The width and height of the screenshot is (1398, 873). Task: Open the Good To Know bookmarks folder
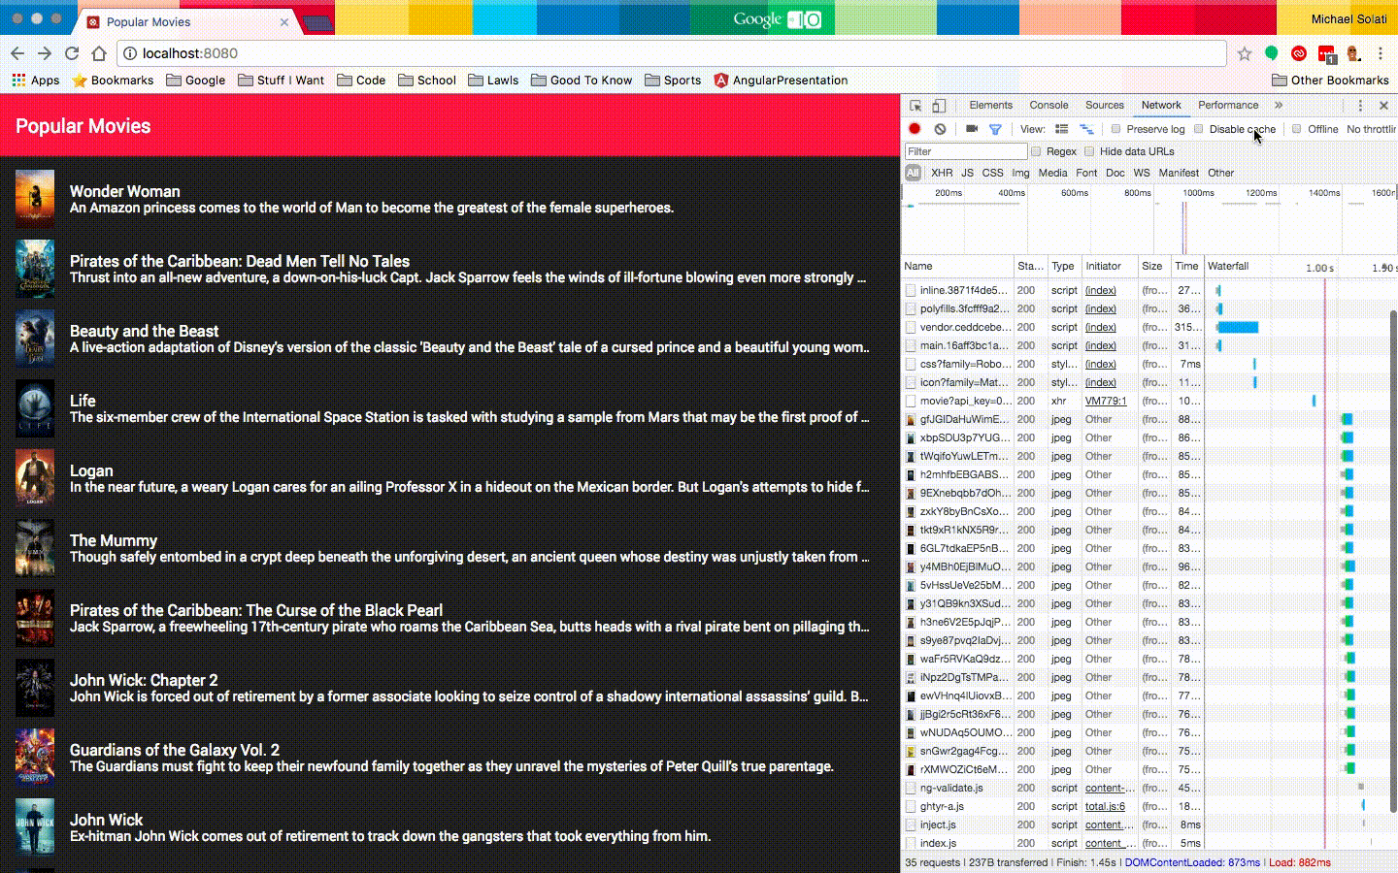pyautogui.click(x=582, y=81)
